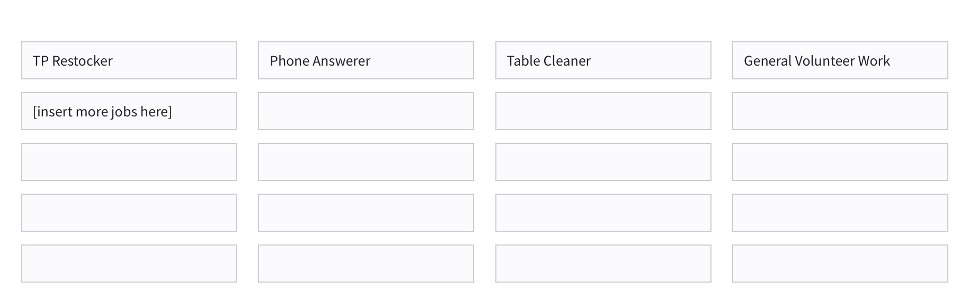
Task: Click empty field just below "[insert more jobs here]"
Action: click(x=129, y=162)
